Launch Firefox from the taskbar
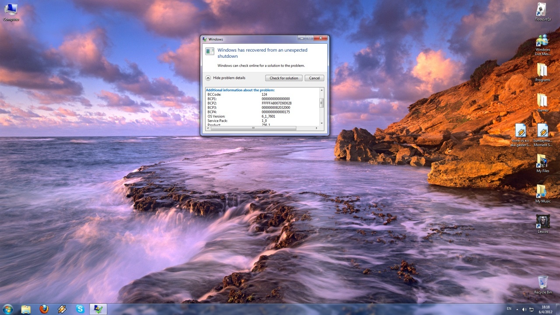 [44, 309]
